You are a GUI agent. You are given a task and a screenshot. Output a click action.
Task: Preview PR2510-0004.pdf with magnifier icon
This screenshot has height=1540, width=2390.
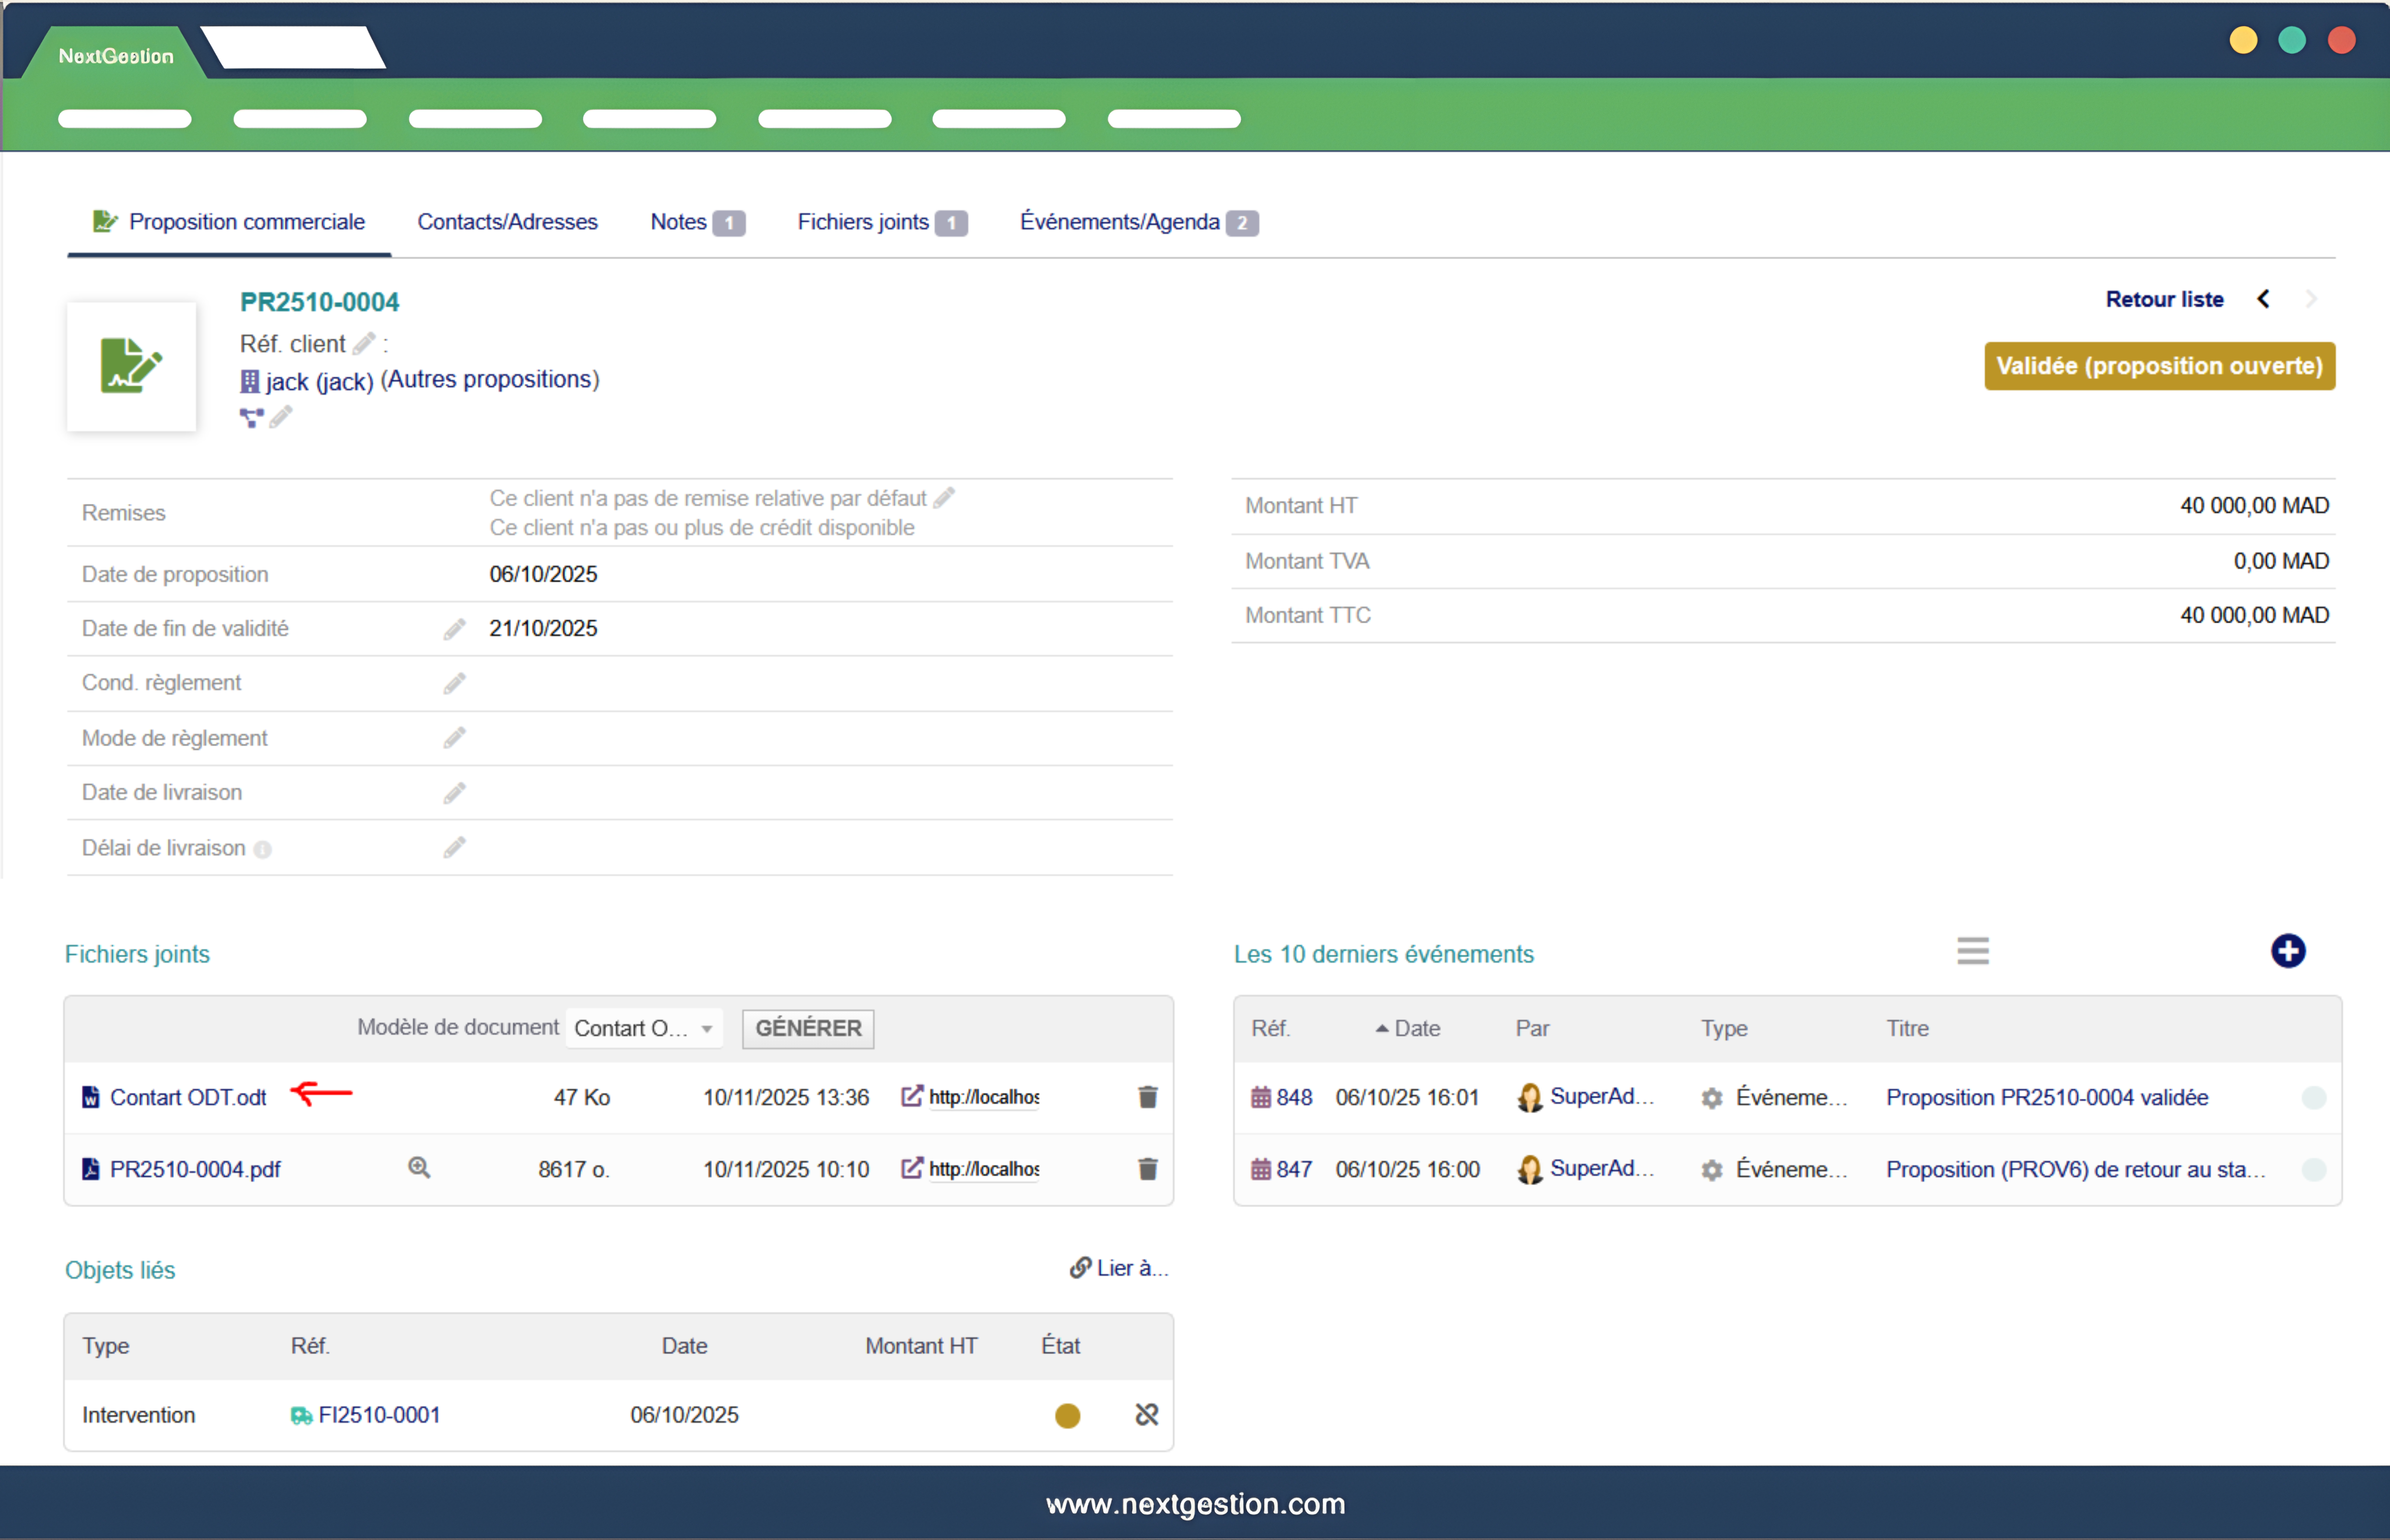coord(419,1168)
